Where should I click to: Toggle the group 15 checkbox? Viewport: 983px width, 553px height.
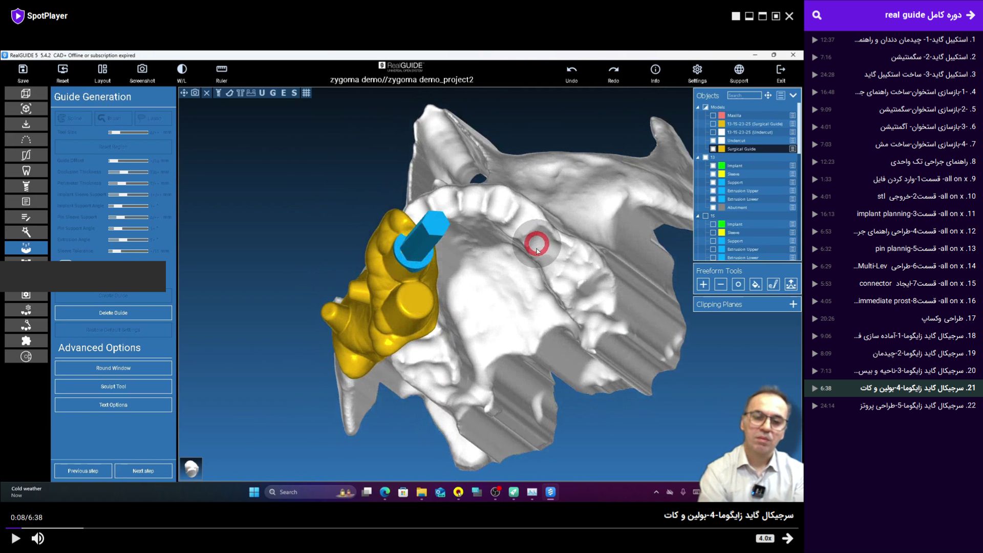(x=706, y=216)
